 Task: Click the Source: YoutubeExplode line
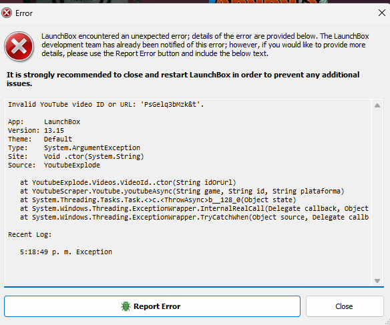click(x=54, y=166)
